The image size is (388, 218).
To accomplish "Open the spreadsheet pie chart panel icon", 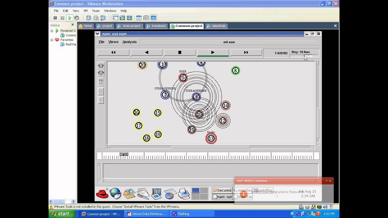I will coord(170,193).
